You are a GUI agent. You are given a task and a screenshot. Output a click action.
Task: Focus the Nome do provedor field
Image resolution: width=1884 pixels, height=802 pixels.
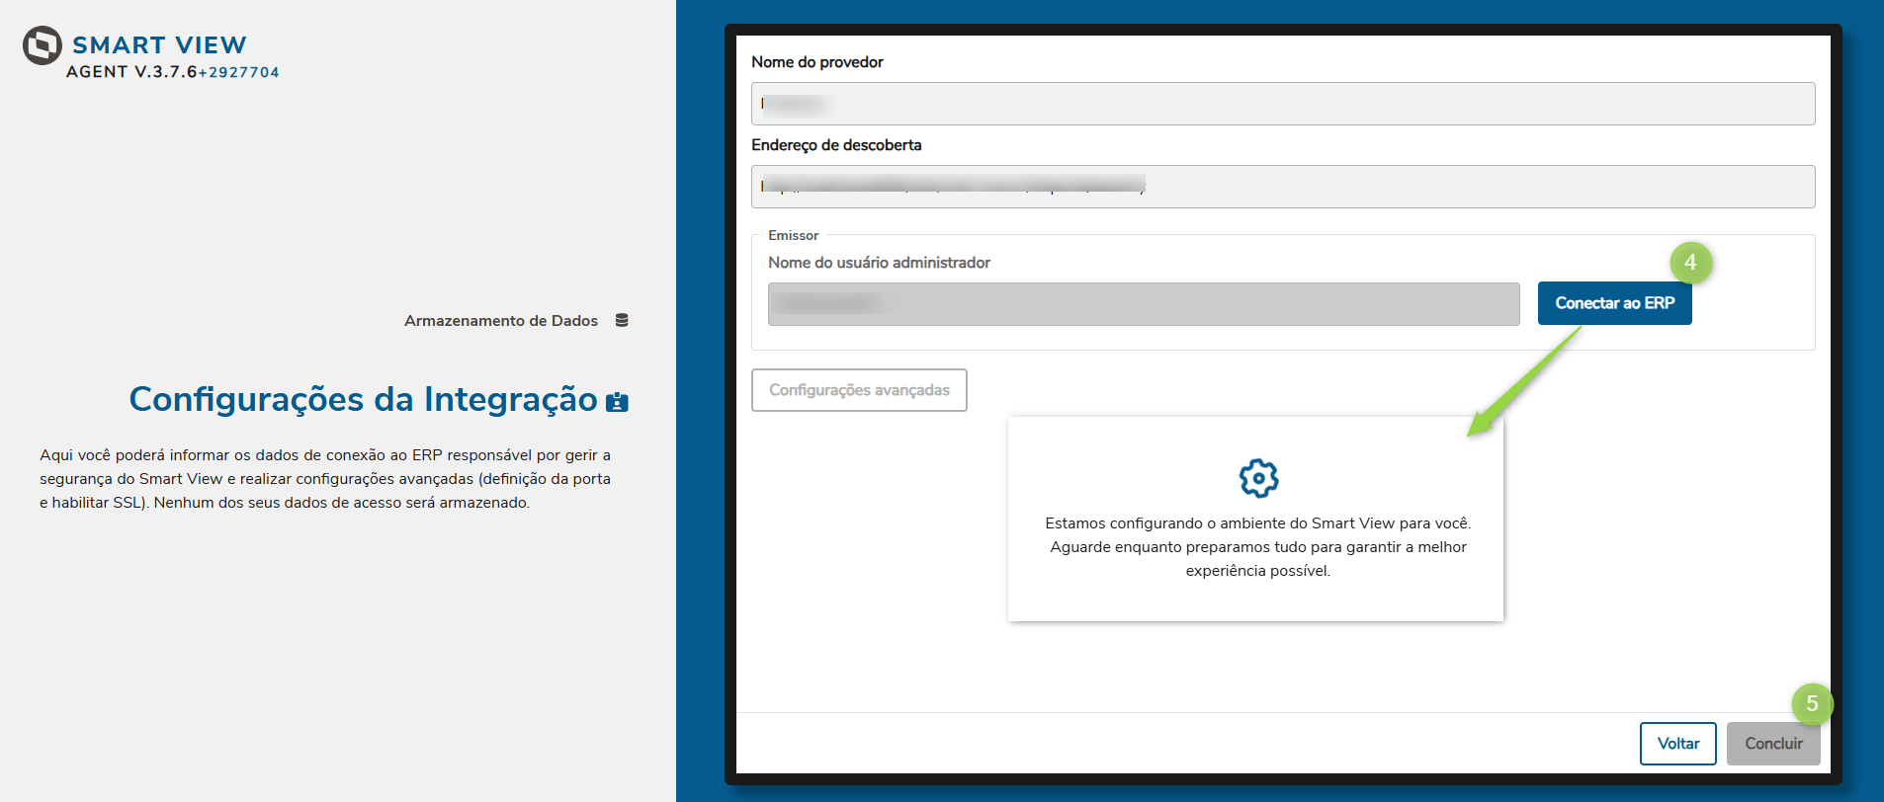click(1283, 104)
